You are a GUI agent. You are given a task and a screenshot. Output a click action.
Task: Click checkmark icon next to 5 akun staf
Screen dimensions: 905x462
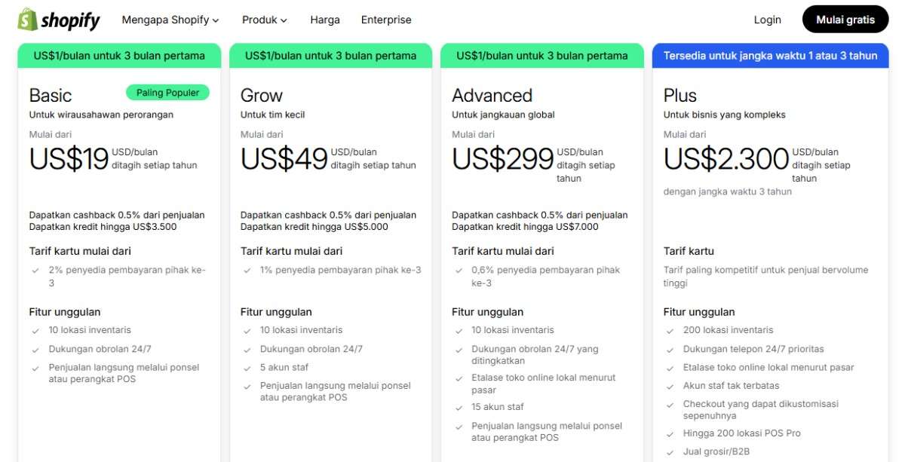coord(247,368)
